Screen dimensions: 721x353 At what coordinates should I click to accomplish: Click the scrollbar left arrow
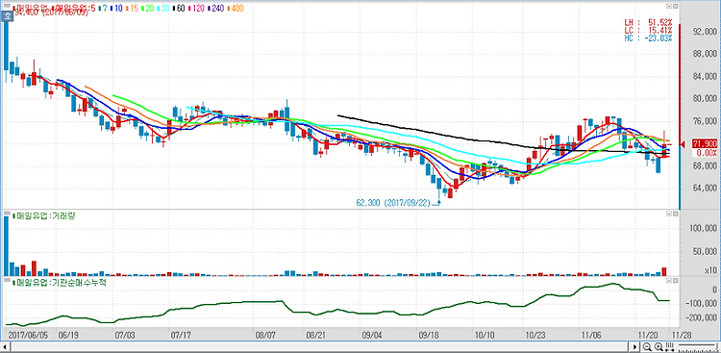point(5,346)
